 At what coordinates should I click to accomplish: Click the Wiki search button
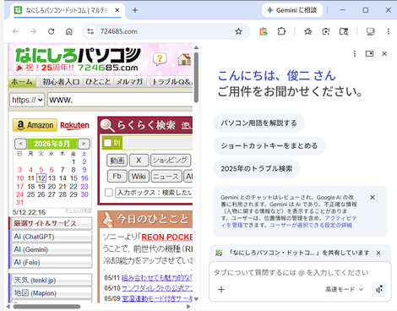click(139, 177)
